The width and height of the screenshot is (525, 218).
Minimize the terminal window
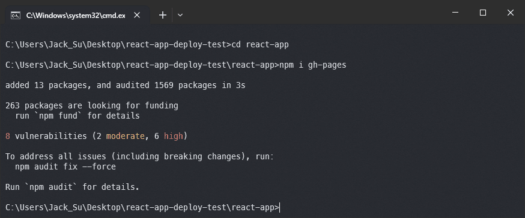click(455, 13)
